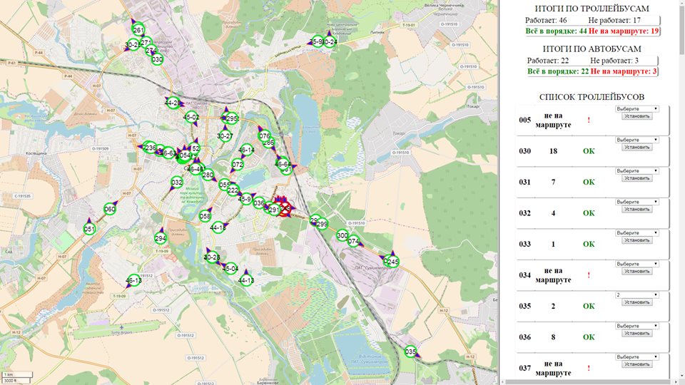This screenshot has height=385, width=685.
Task: Select map marker 45-04
Action: coord(230,268)
